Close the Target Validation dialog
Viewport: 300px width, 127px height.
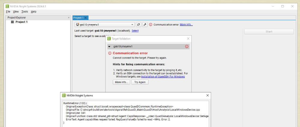188,39
